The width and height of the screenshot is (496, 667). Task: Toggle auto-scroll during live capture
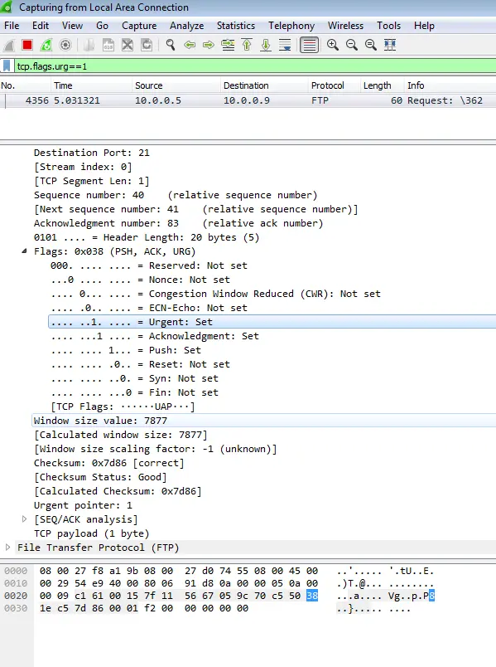click(x=285, y=45)
